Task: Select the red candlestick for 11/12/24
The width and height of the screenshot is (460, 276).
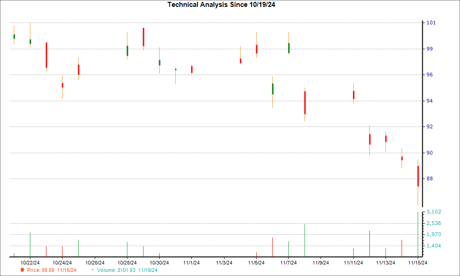Action: click(370, 139)
